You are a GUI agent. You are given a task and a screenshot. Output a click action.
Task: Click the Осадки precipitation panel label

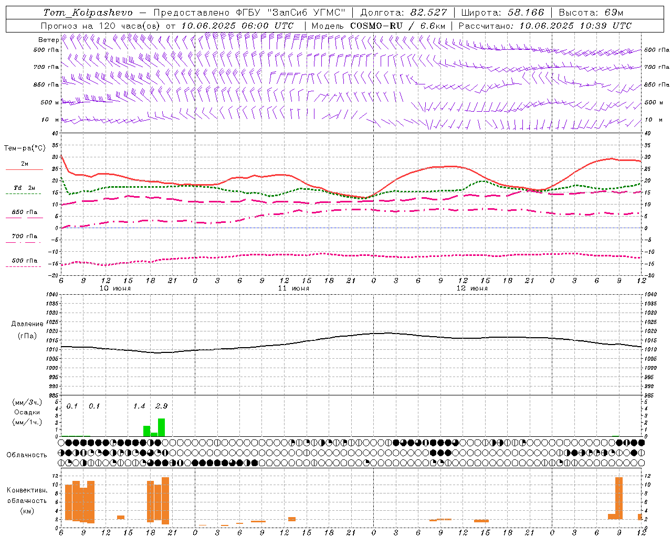click(27, 412)
